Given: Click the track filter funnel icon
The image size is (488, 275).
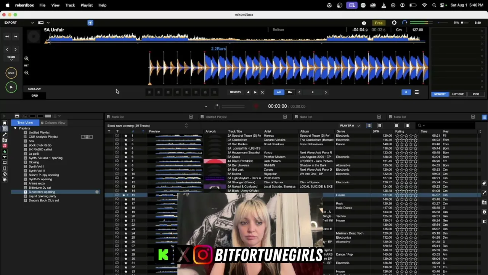Looking at the screenshot, I should [109, 131].
